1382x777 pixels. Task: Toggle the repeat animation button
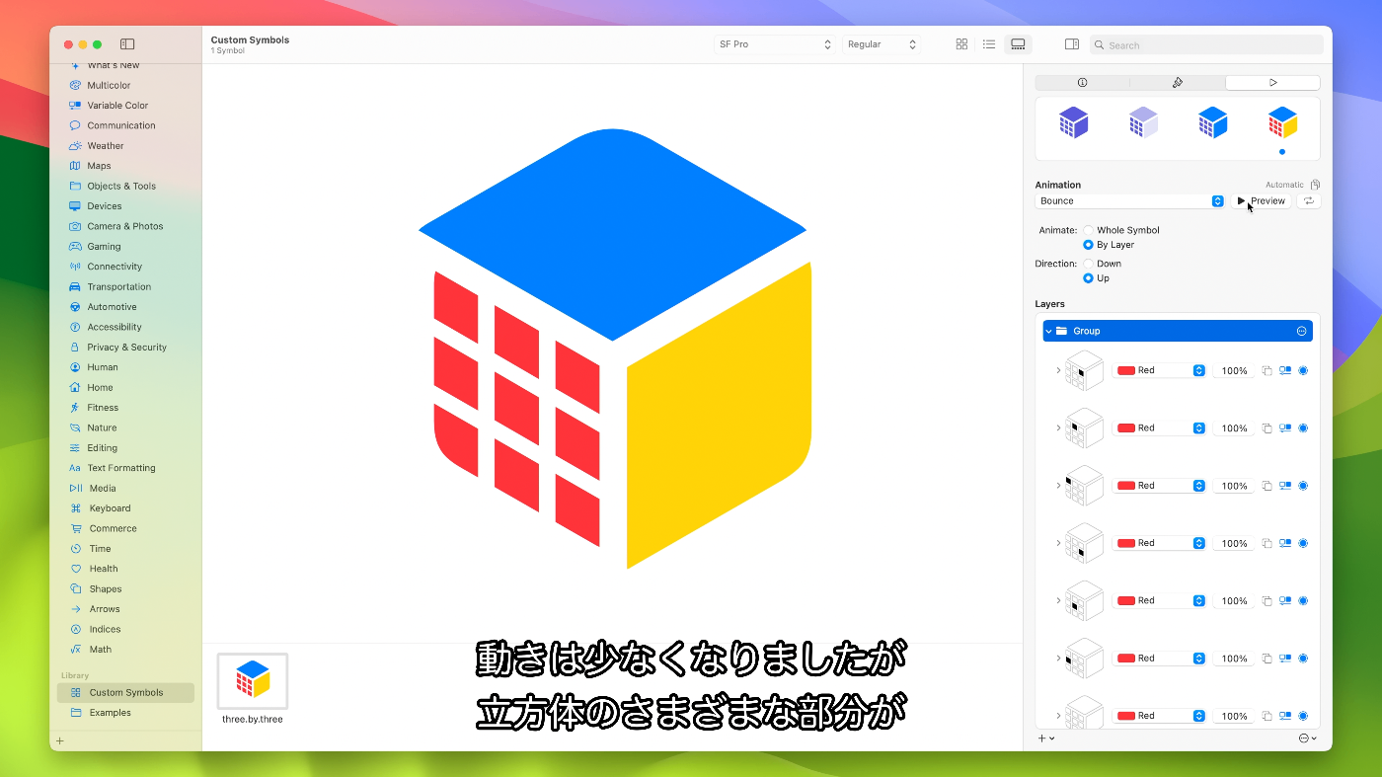[1308, 200]
